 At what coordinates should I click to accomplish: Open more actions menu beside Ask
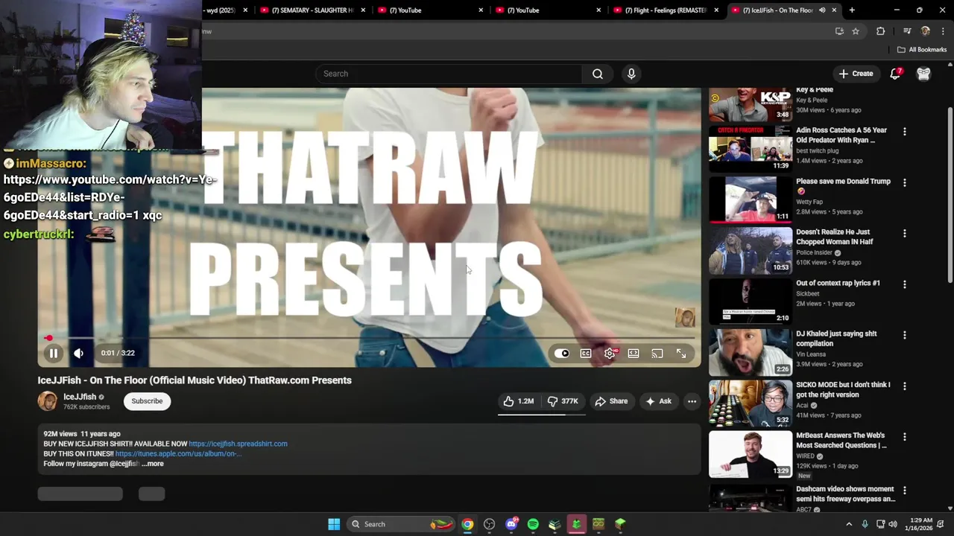pyautogui.click(x=692, y=401)
